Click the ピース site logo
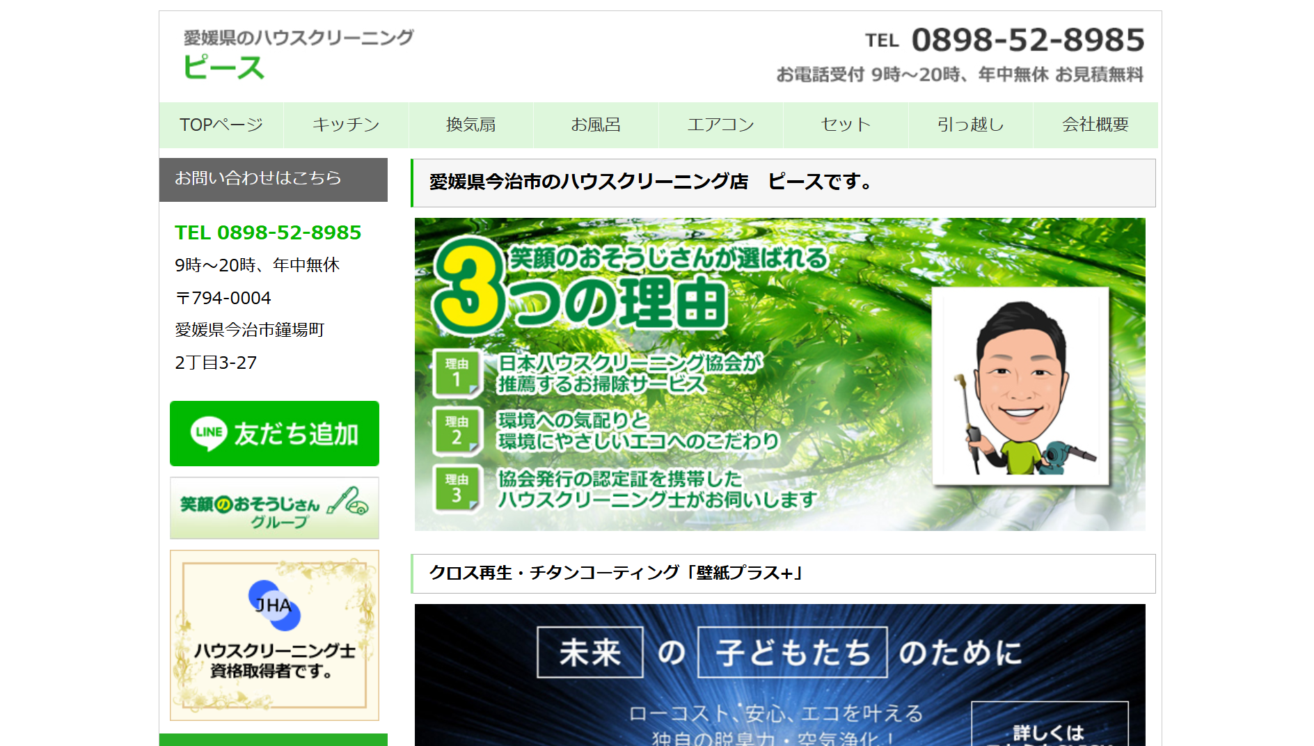1314x746 pixels. pos(224,67)
